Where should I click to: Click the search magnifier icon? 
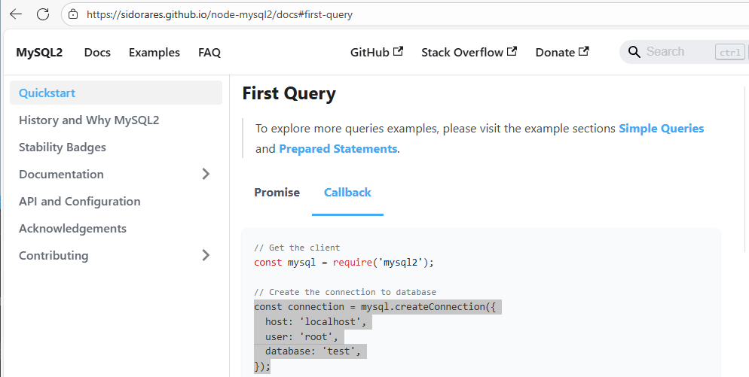(x=634, y=52)
